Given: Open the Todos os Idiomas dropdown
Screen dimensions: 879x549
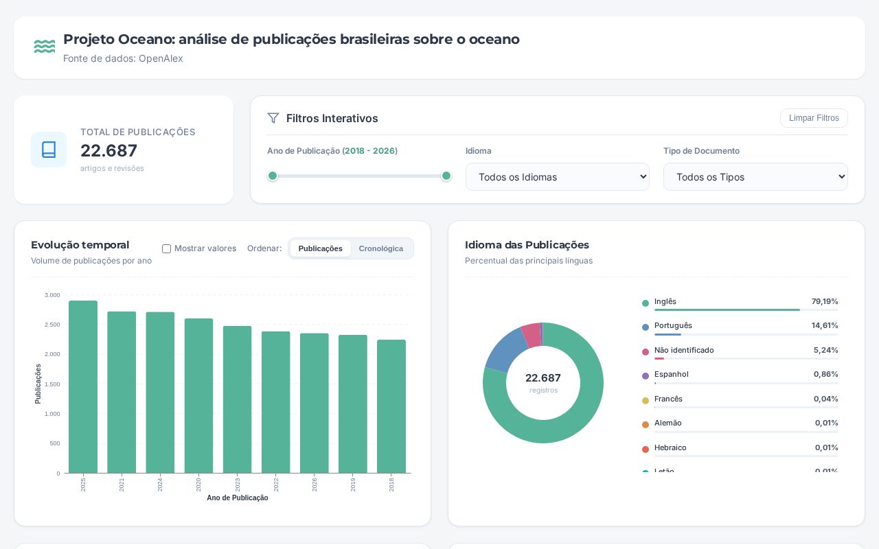Looking at the screenshot, I should (558, 177).
